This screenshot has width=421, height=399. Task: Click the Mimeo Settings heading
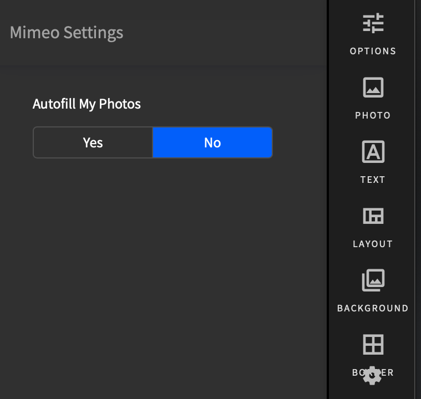pyautogui.click(x=67, y=33)
